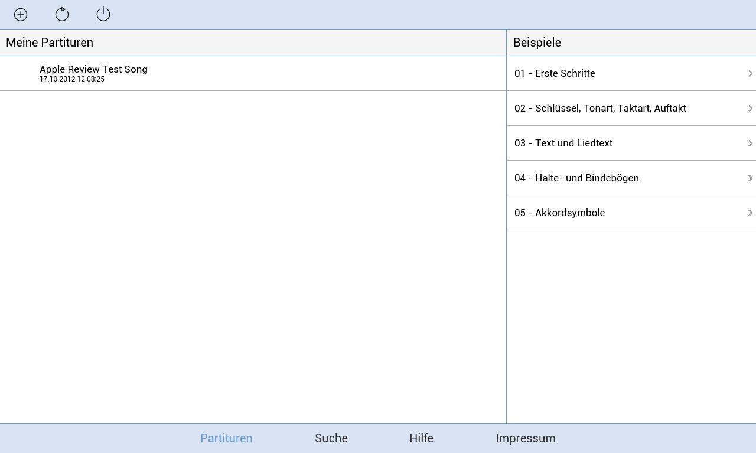Click the refresh circular arrow icon
Image resolution: width=756 pixels, height=453 pixels.
click(x=62, y=14)
